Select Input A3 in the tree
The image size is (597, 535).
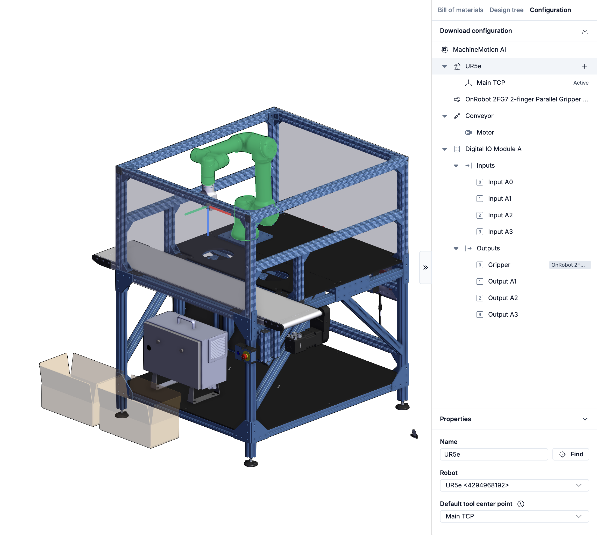[x=514, y=232]
